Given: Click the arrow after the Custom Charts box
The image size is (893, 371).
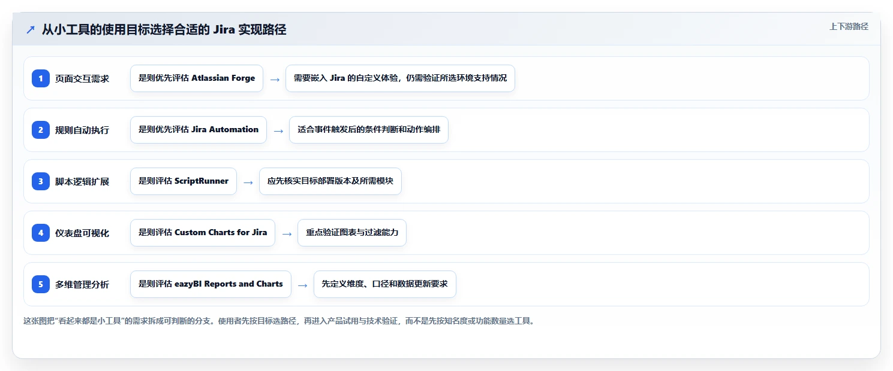Looking at the screenshot, I should 287,233.
